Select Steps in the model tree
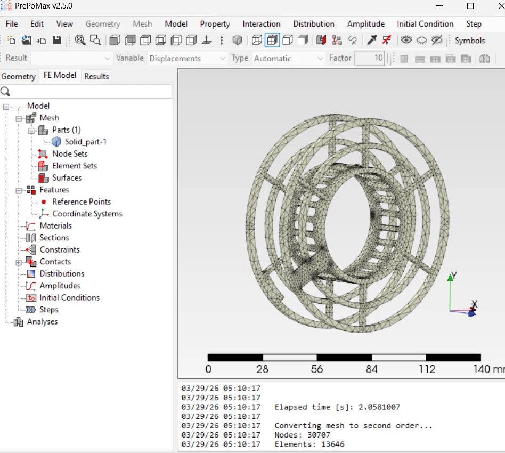The height and width of the screenshot is (453, 505). [x=49, y=310]
